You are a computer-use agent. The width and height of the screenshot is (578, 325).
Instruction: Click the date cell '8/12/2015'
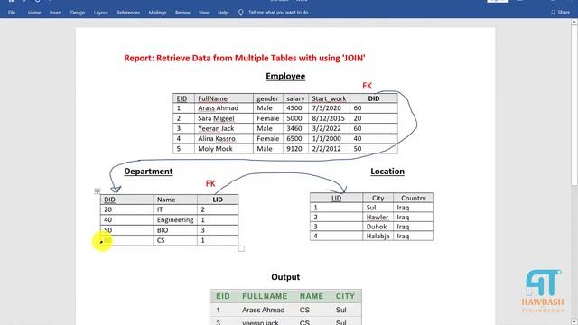point(328,118)
